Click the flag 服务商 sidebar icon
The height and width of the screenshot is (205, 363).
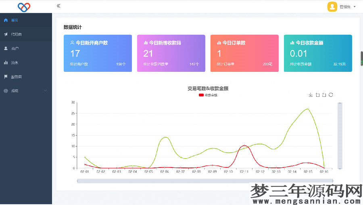tap(6, 77)
